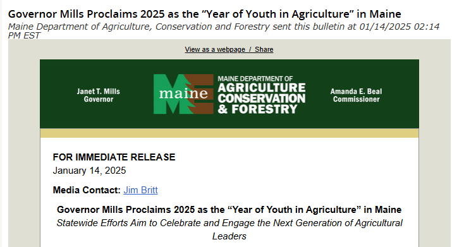Click the page title above the sent-by line
The height and width of the screenshot is (247, 452).
pyautogui.click(x=204, y=14)
